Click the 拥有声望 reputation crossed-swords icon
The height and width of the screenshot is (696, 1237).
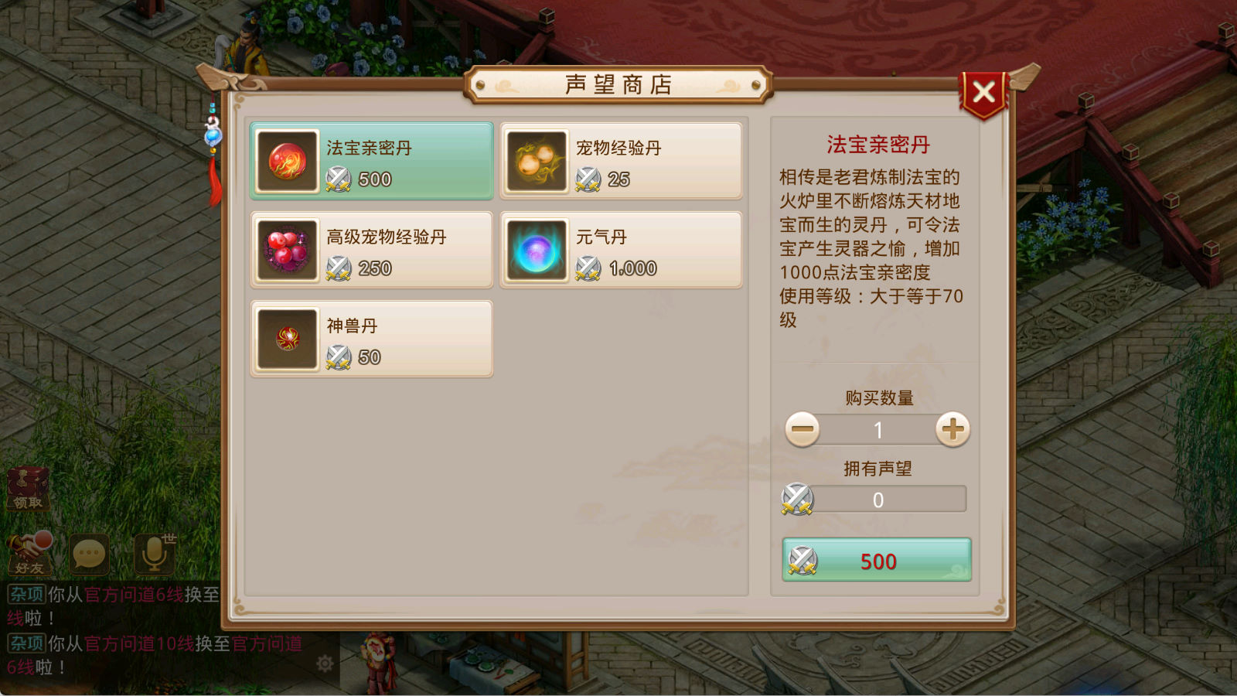pos(797,499)
